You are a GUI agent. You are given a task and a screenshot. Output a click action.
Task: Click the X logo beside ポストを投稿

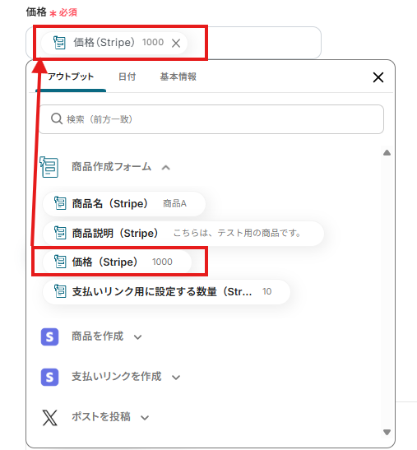[x=49, y=418]
